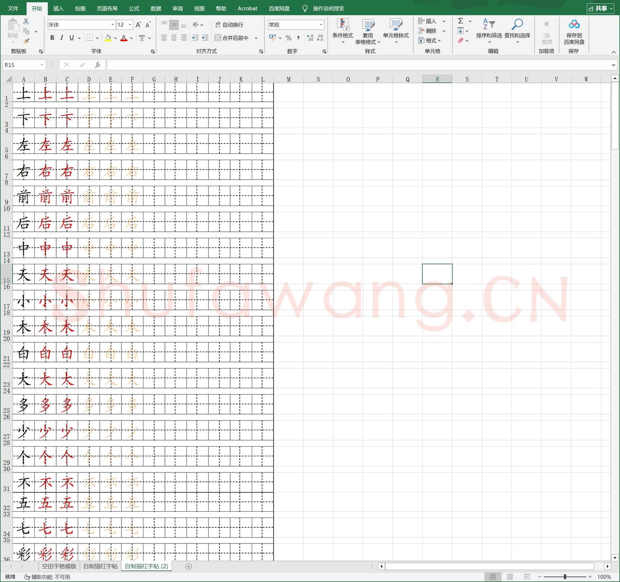This screenshot has width=620, height=582.
Task: Select the Format Painter brush
Action: (x=26, y=41)
